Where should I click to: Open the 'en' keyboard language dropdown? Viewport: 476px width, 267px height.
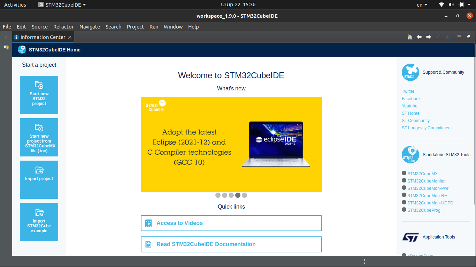(422, 5)
